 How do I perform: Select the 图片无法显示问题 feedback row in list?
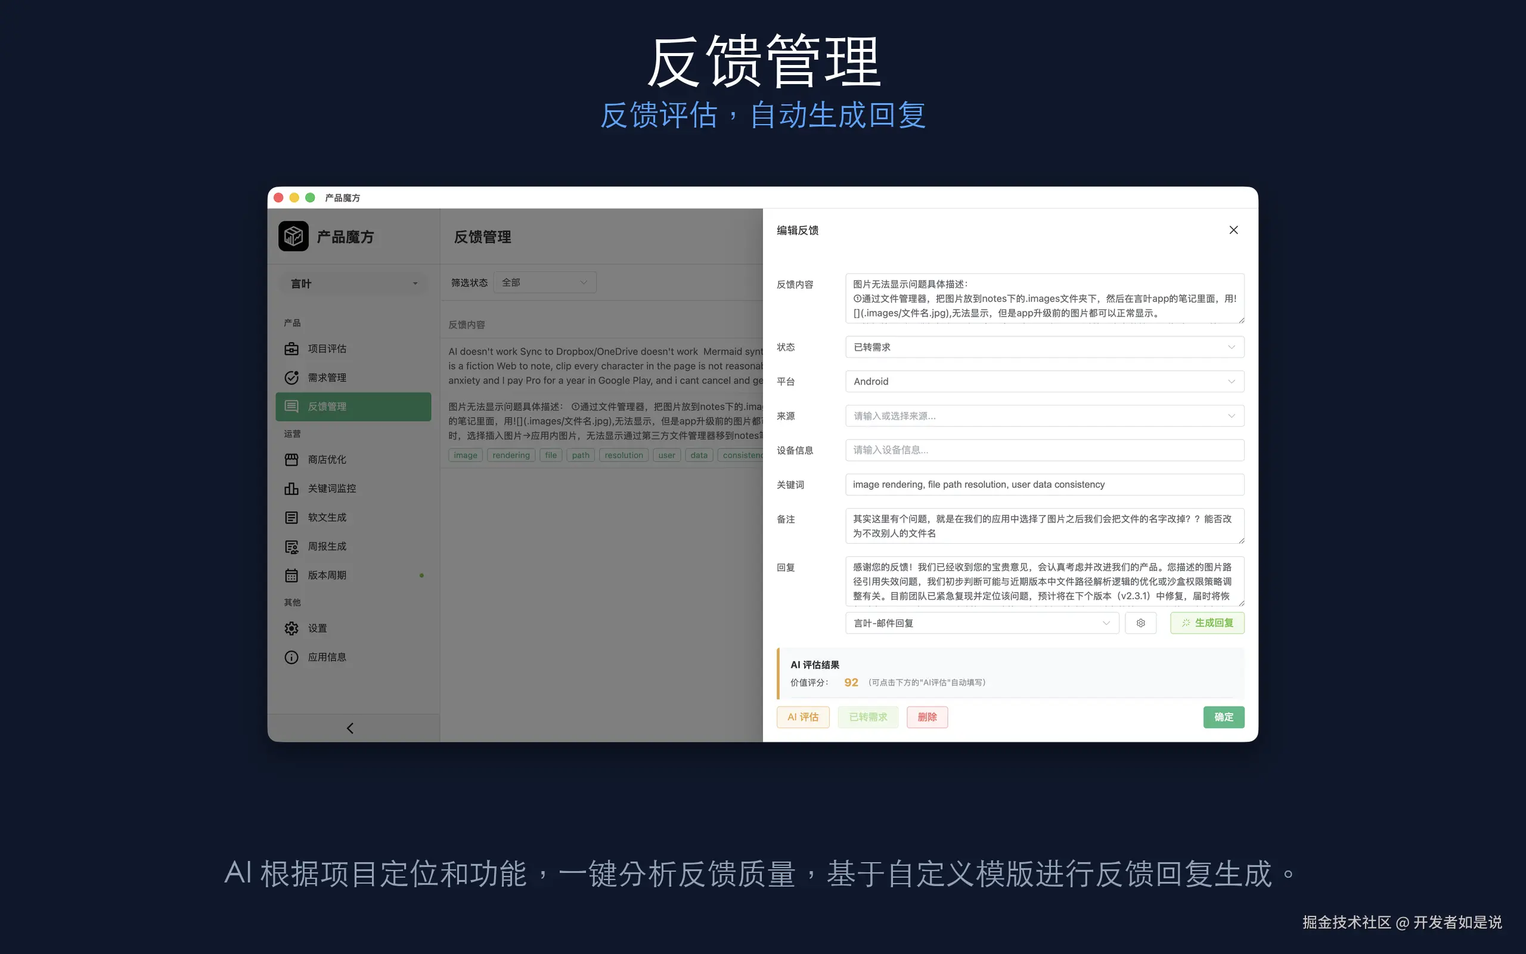point(601,430)
